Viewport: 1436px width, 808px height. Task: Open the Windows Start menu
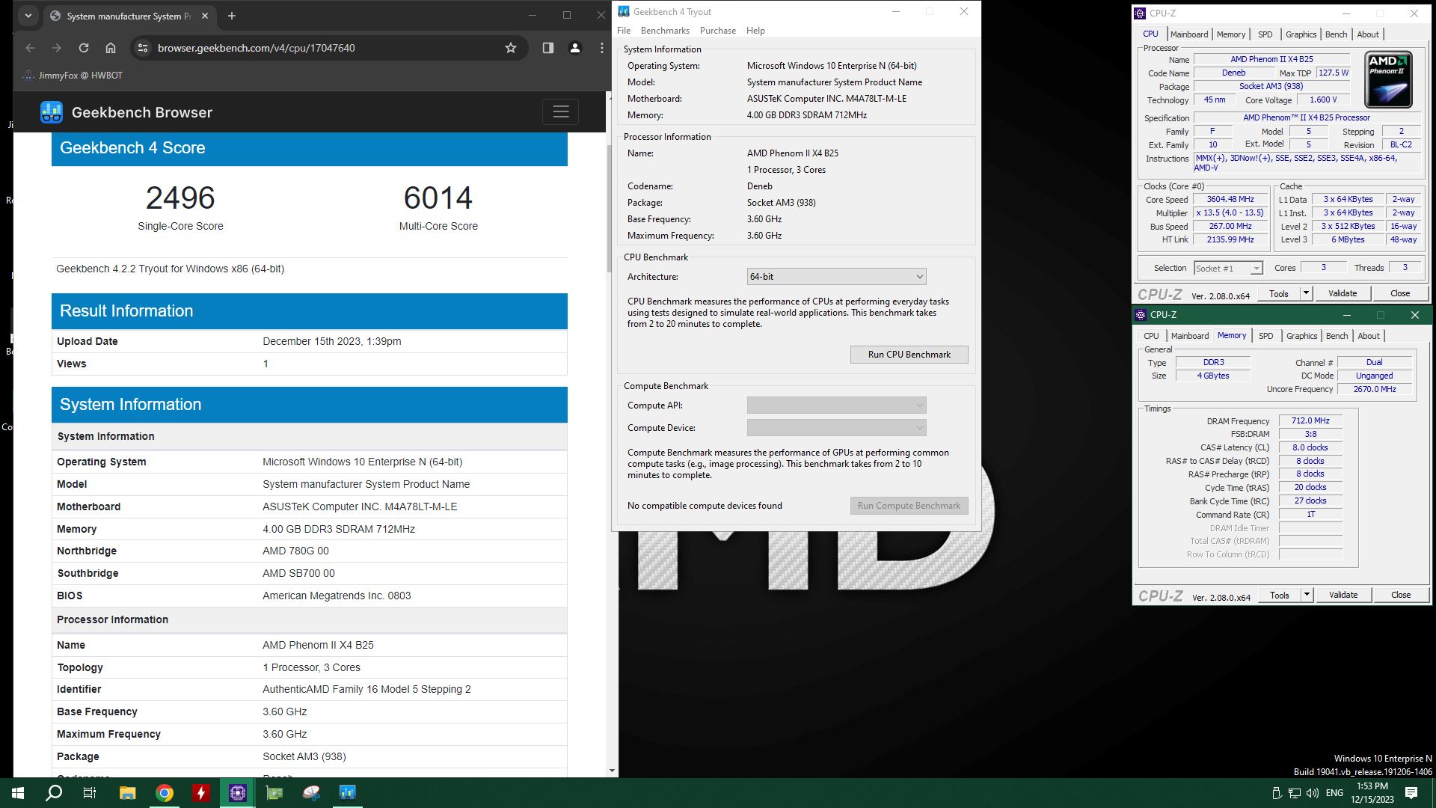18,793
